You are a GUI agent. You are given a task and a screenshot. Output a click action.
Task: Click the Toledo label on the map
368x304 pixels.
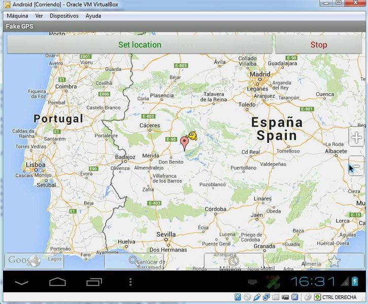coord(247,104)
